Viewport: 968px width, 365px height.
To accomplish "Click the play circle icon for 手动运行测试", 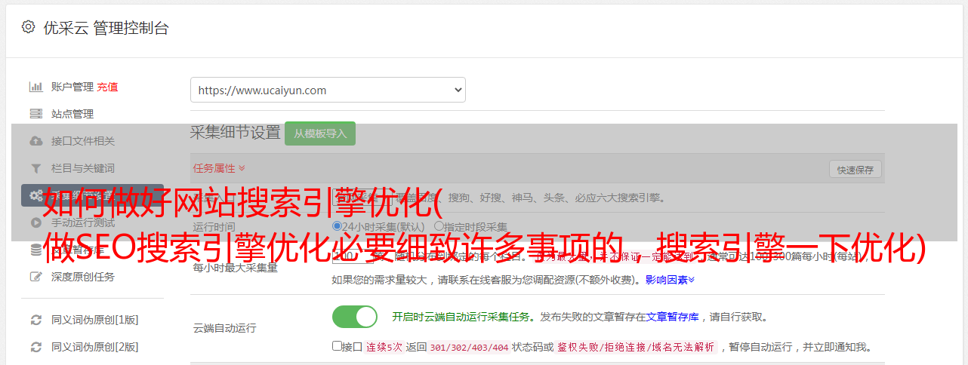I will click(x=35, y=222).
